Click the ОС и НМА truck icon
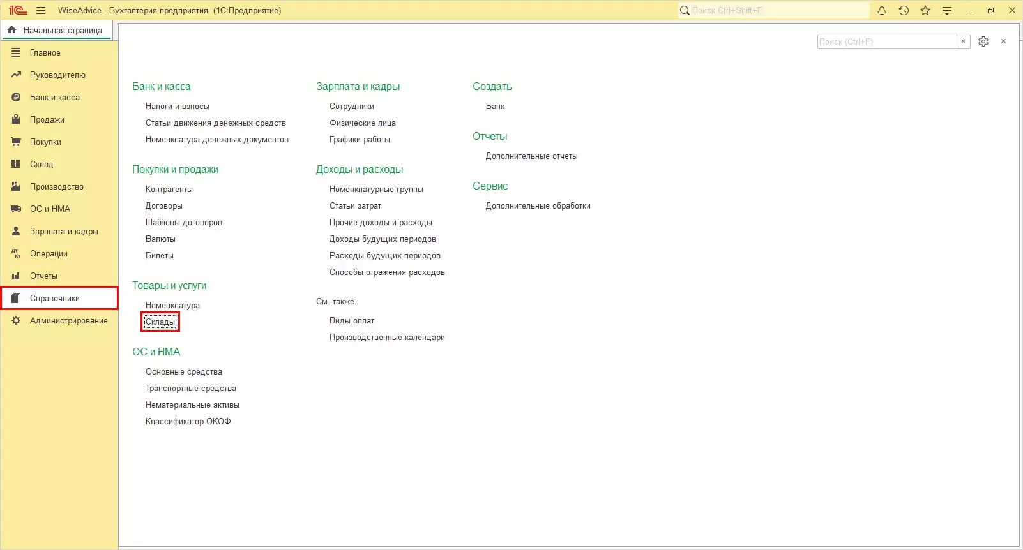This screenshot has height=550, width=1023. [16, 209]
